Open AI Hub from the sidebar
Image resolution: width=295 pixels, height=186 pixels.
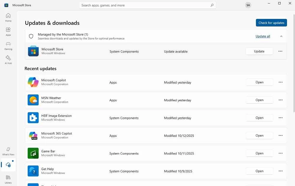click(8, 60)
